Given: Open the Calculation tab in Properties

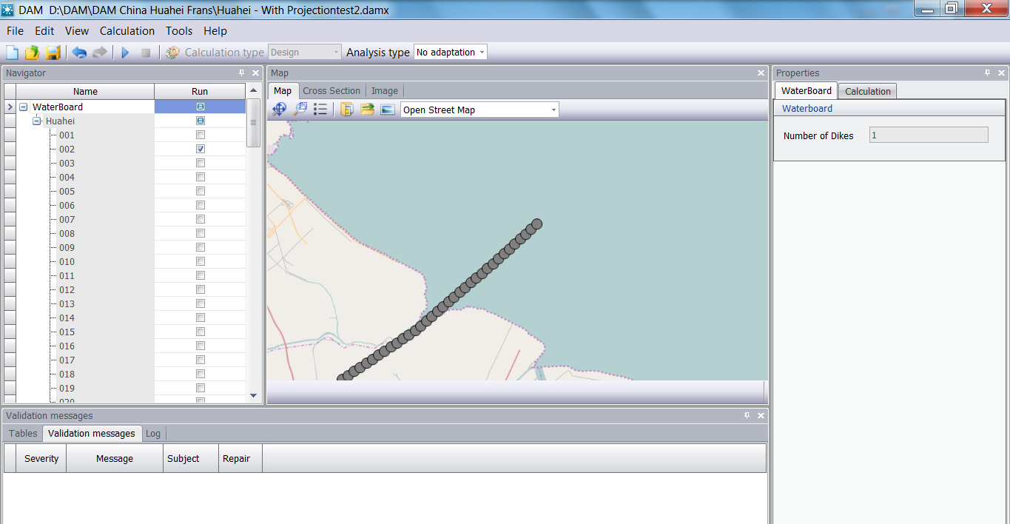Looking at the screenshot, I should point(867,91).
